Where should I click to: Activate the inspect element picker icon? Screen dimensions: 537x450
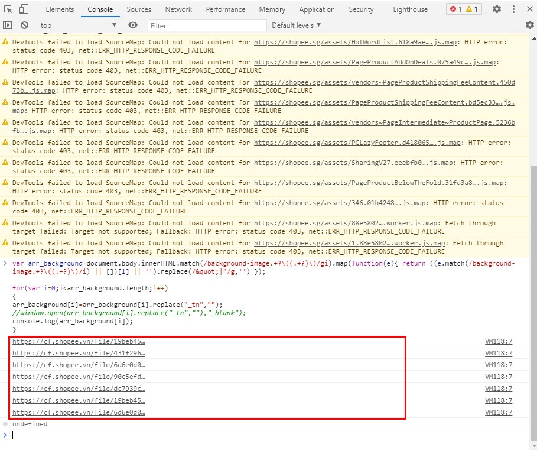coord(8,9)
